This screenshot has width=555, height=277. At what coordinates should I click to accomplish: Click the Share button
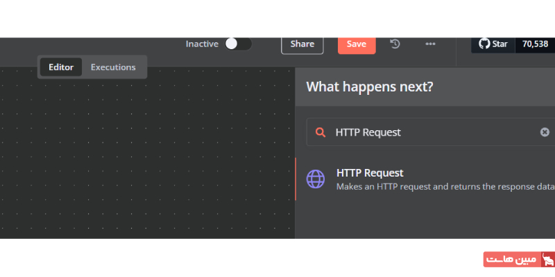click(x=302, y=44)
